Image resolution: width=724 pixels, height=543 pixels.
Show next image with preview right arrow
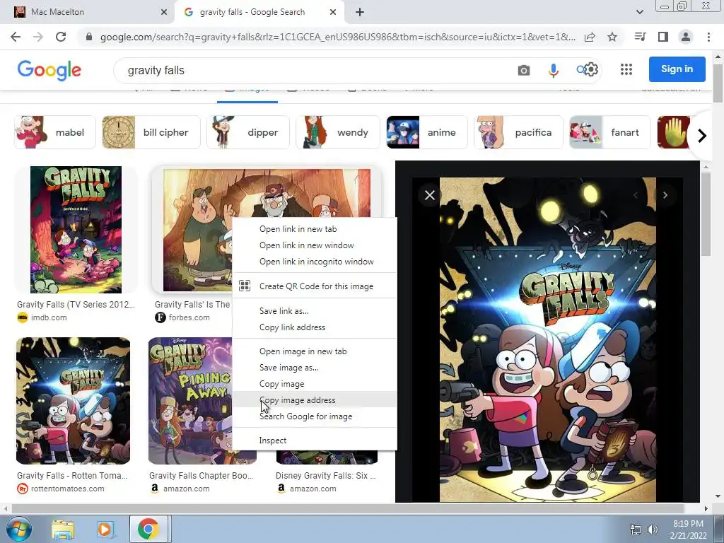tap(665, 195)
